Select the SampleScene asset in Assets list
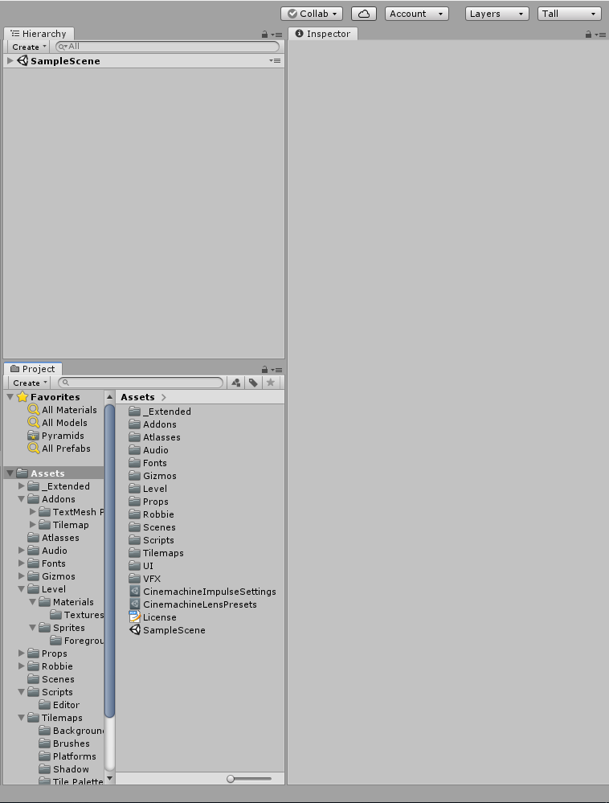The image size is (609, 803). point(167,630)
